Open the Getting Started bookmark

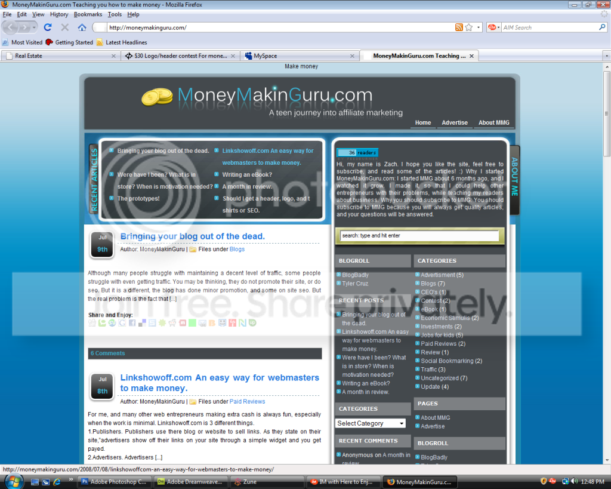pos(69,42)
